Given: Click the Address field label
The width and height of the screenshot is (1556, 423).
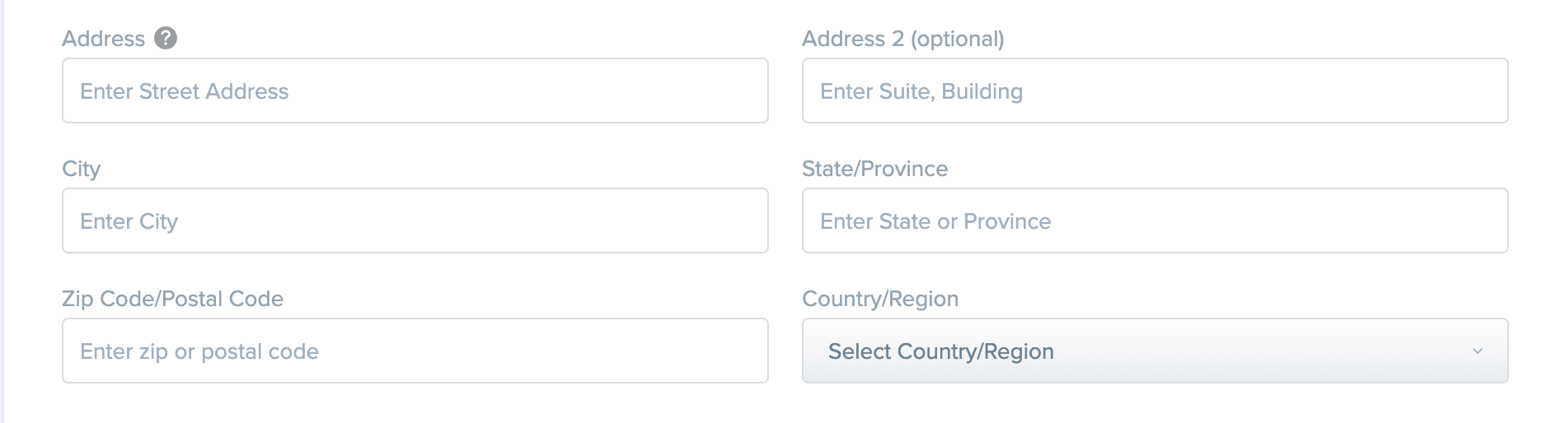Looking at the screenshot, I should click(x=104, y=39).
